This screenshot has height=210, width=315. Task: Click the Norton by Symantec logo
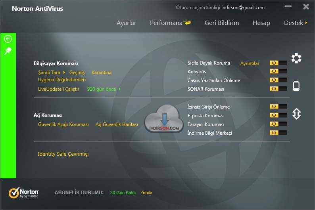click(23, 193)
